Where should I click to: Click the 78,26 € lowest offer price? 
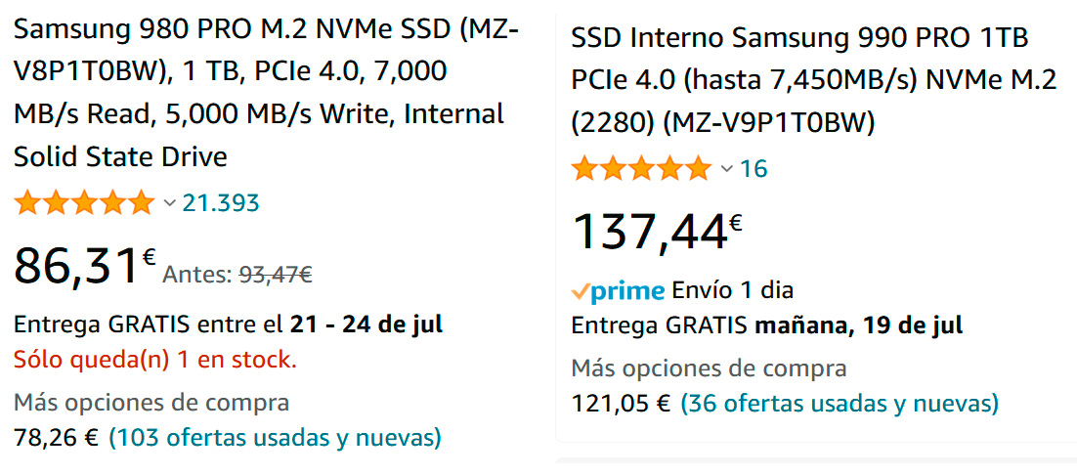point(56,437)
